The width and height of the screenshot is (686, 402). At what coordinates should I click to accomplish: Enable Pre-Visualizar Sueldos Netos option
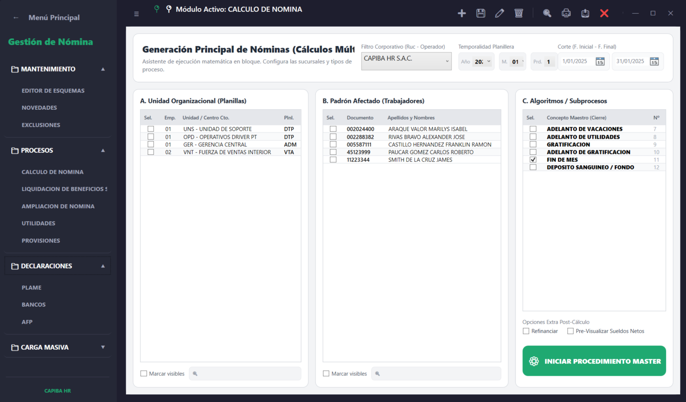(x=570, y=331)
